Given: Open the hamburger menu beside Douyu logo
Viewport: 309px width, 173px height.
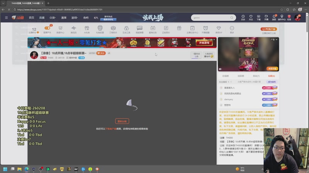Looking at the screenshot, I should (x=6, y=18).
